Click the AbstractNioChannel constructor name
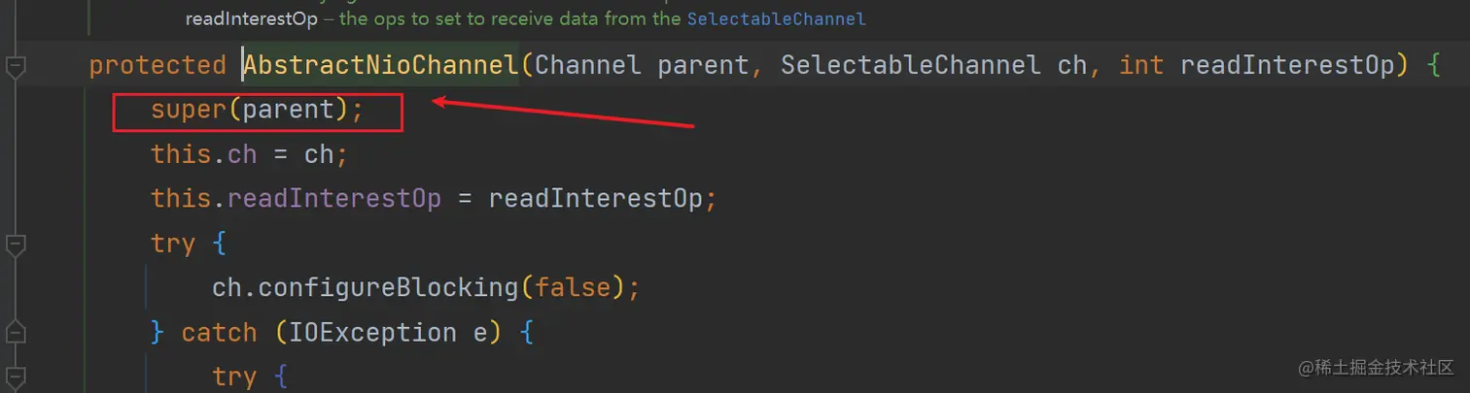Viewport: 1470px width, 393px height. (x=381, y=65)
